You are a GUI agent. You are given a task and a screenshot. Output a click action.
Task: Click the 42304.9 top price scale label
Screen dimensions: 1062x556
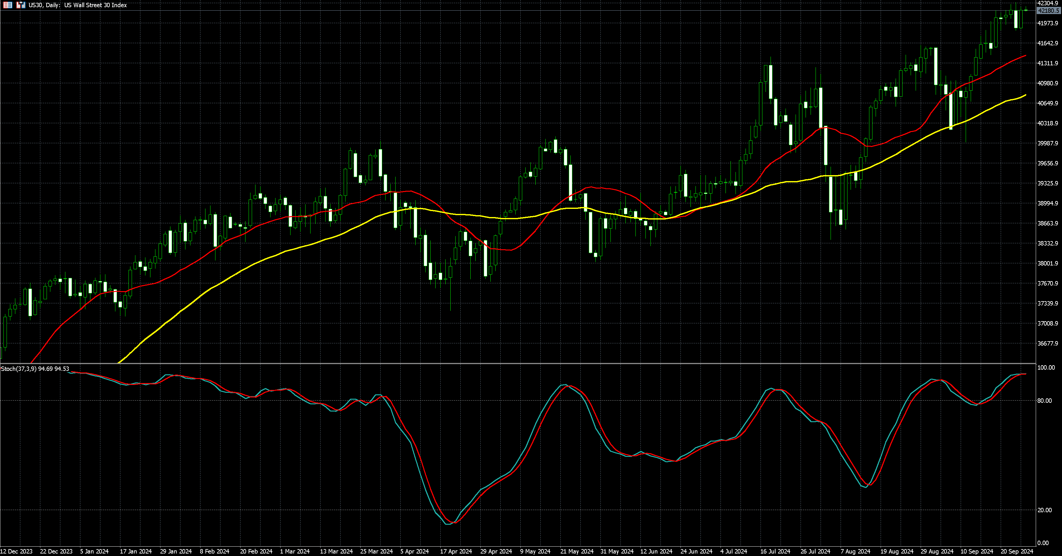pos(1048,3)
